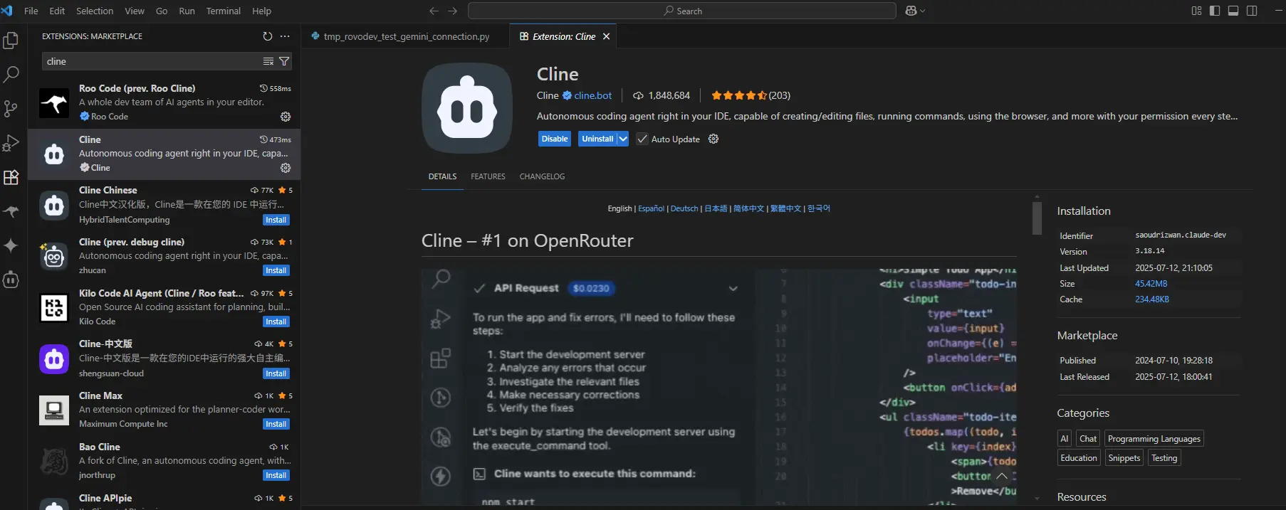This screenshot has height=510, width=1286.
Task: Close the Extension: Cline tab
Action: click(x=607, y=36)
